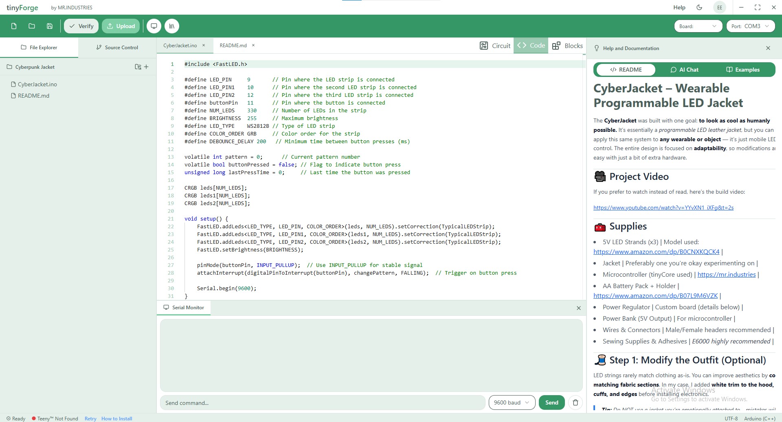Viewport: 782px width, 422px height.
Task: Switch to Source Control tab
Action: 117,47
